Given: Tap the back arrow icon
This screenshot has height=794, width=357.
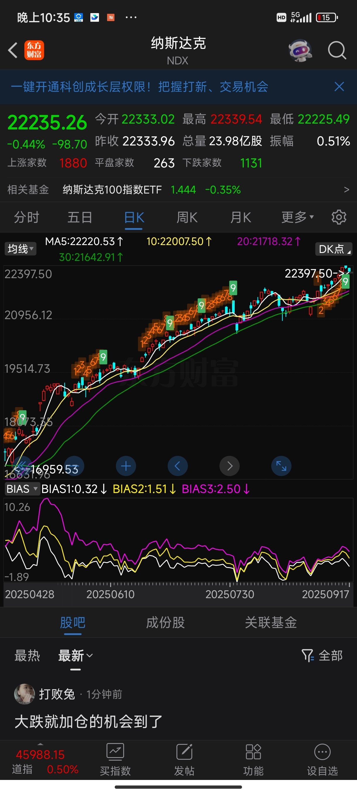Looking at the screenshot, I should 13,50.
